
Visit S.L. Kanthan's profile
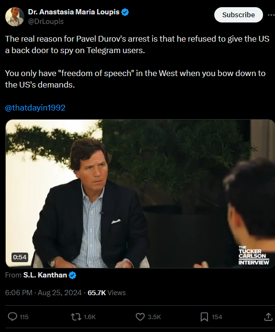[x=45, y=275]
